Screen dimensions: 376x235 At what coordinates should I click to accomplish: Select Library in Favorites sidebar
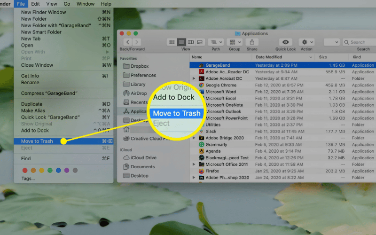tap(134, 85)
